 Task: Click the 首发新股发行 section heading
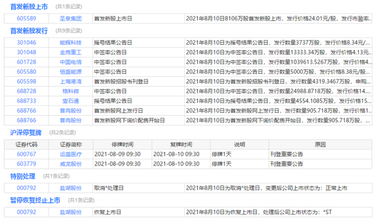(29, 31)
